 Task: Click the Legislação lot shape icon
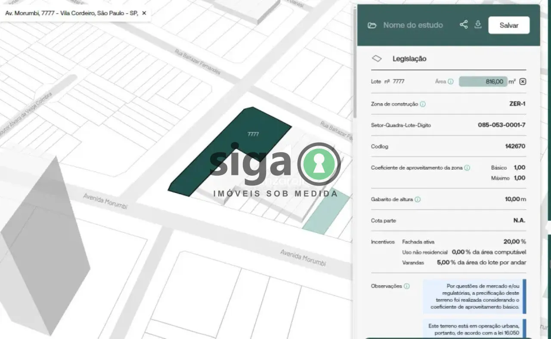click(377, 58)
